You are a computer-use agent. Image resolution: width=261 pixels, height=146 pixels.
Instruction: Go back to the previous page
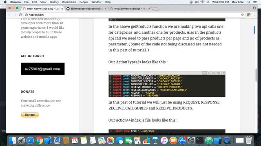(10, 15)
